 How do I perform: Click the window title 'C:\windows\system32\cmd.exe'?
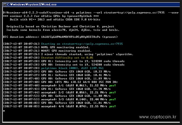(x=32, y=5)
